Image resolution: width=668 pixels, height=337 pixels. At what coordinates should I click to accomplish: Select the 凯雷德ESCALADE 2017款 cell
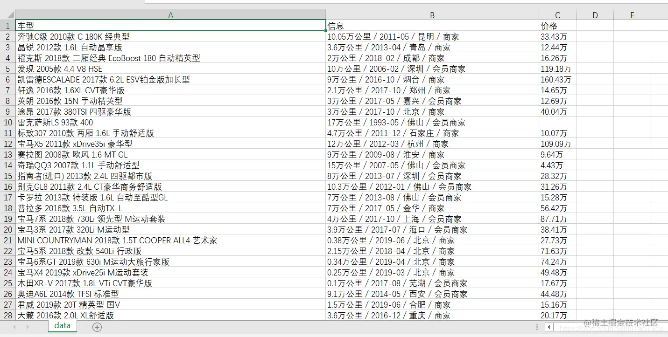(x=171, y=79)
